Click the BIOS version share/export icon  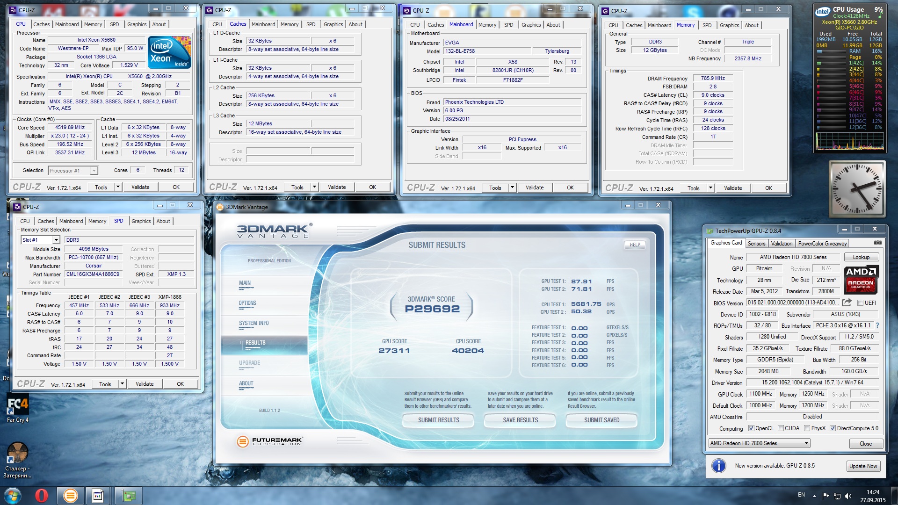847,303
